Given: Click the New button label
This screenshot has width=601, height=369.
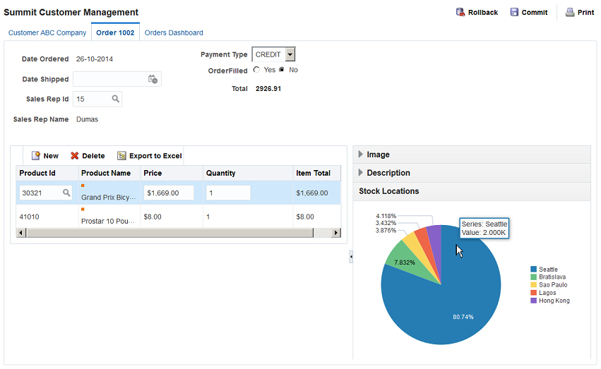Looking at the screenshot, I should click(51, 156).
